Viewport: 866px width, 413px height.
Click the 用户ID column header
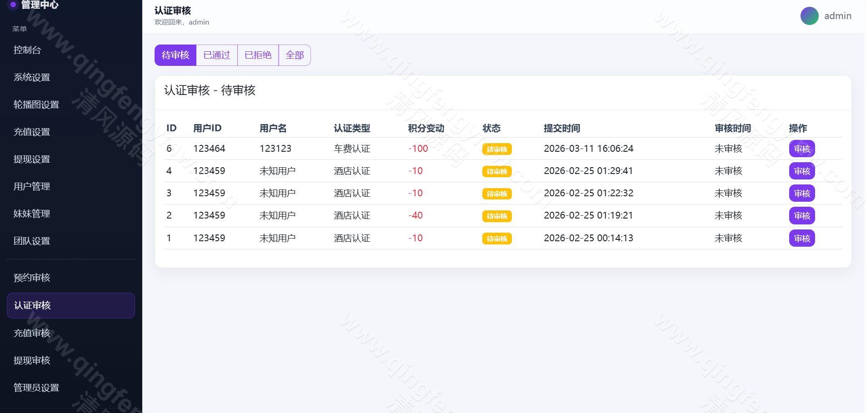pyautogui.click(x=207, y=128)
